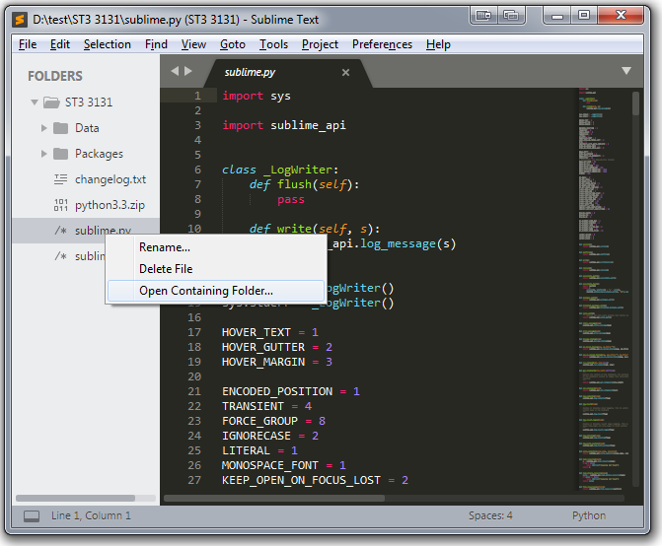Go to next tab with right arrow

pyautogui.click(x=188, y=71)
